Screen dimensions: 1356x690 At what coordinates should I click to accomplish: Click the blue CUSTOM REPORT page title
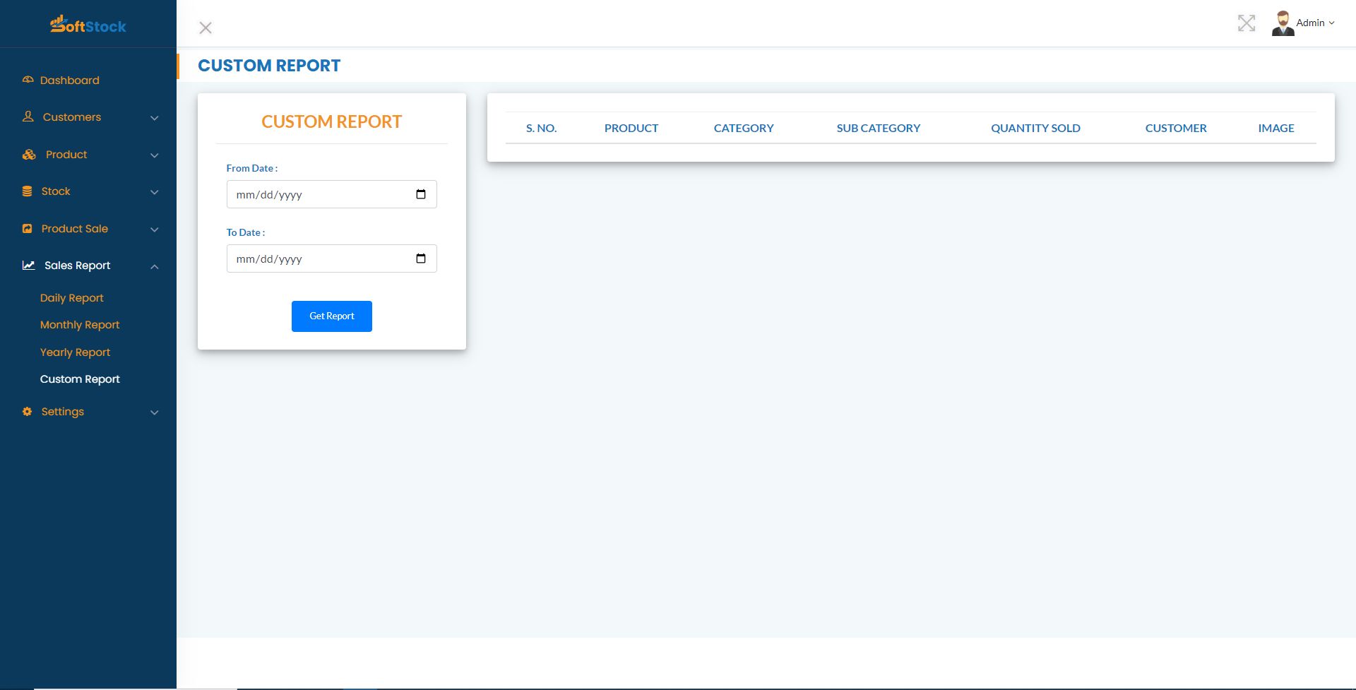[x=269, y=66]
